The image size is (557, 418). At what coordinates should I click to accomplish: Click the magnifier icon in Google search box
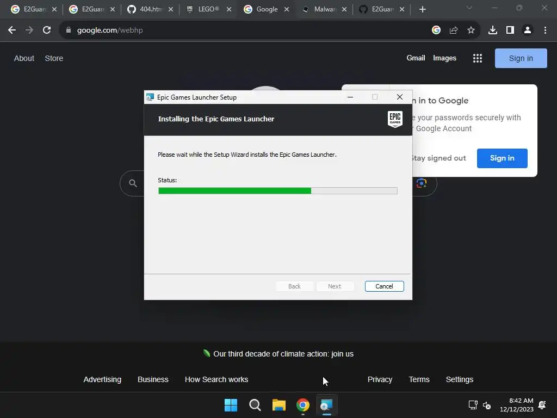point(133,183)
